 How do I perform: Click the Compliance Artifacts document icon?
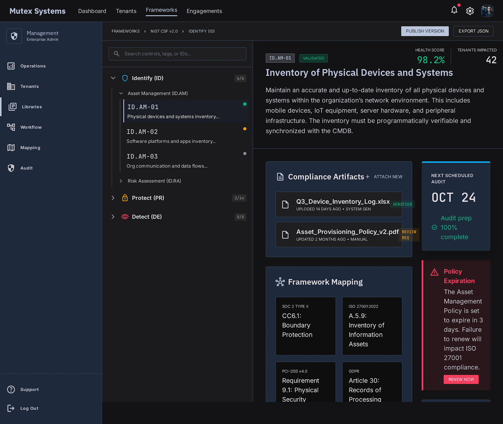[280, 177]
